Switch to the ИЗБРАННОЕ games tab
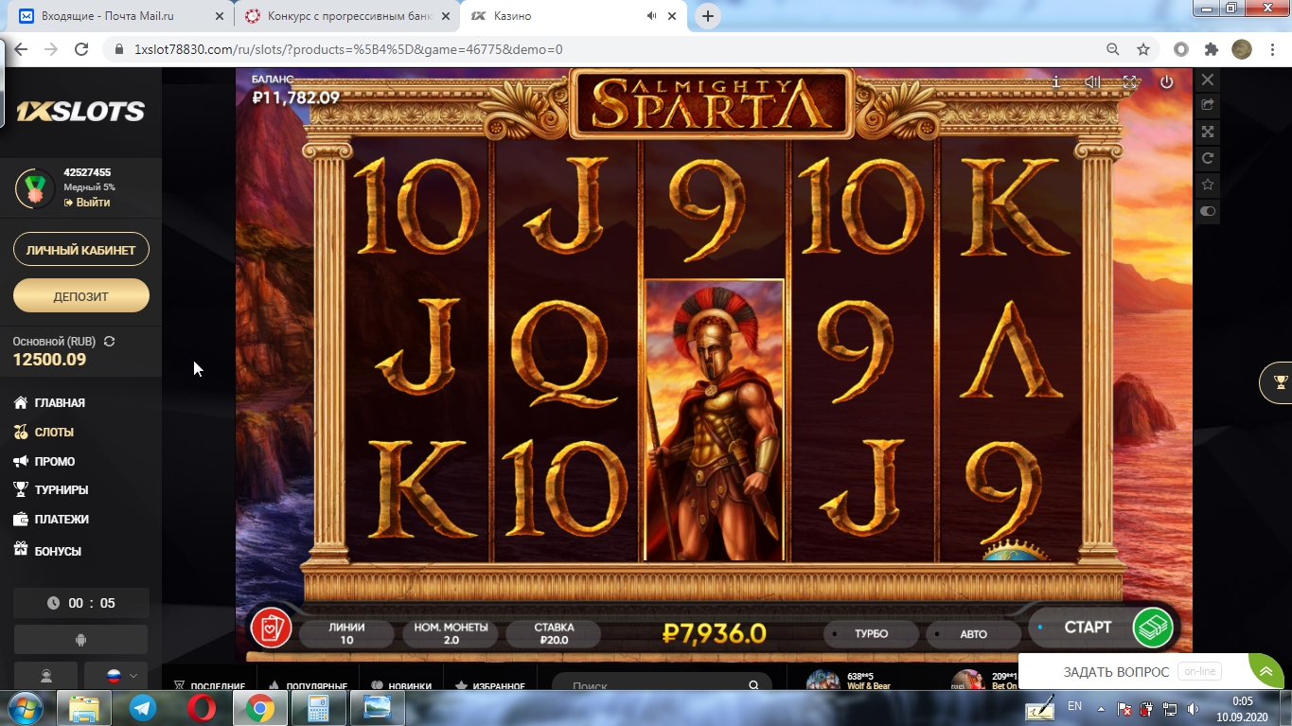Screen dimensions: 1292x726 click(490, 686)
